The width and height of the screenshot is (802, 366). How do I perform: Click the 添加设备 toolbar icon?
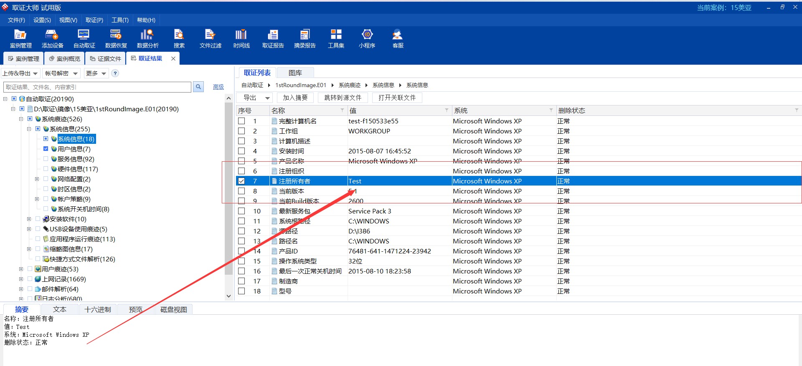[52, 39]
